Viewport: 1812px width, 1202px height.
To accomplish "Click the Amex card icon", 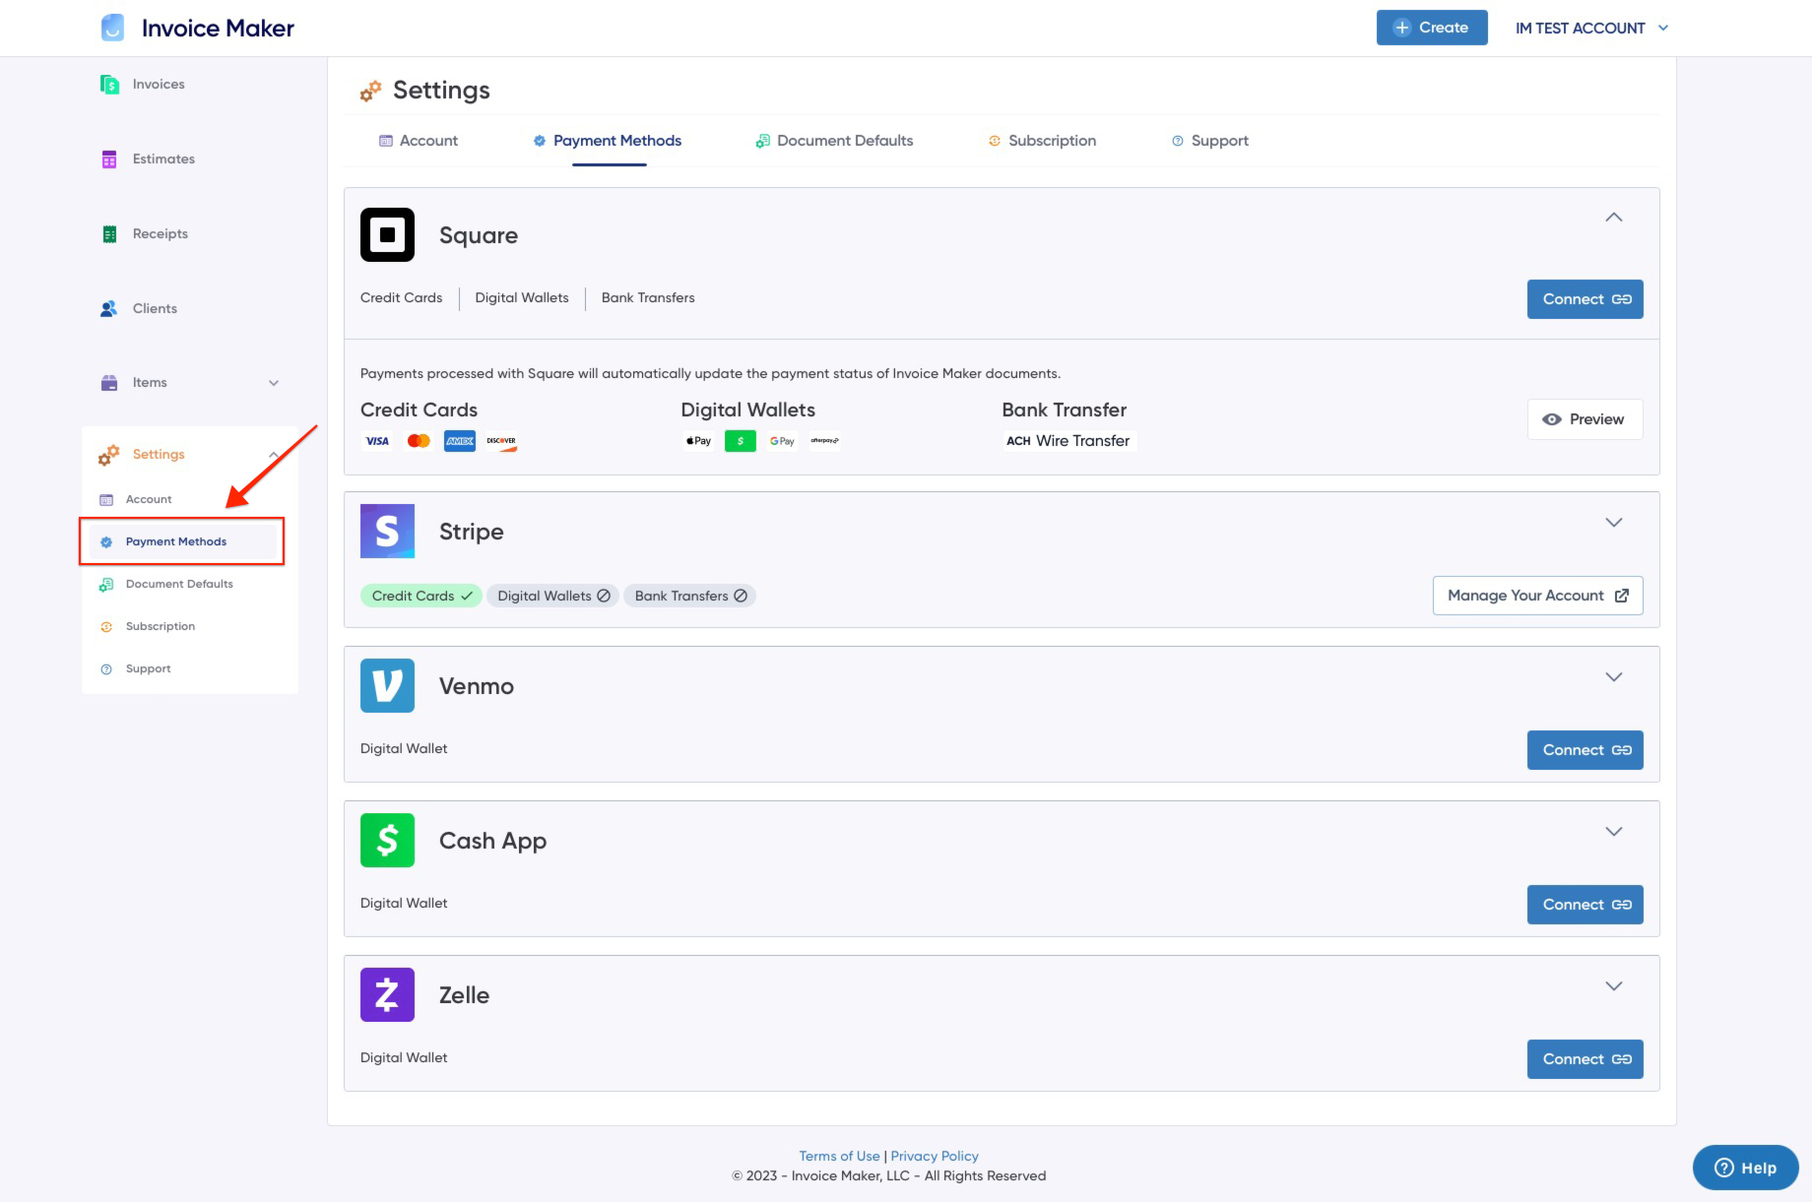I will 460,441.
